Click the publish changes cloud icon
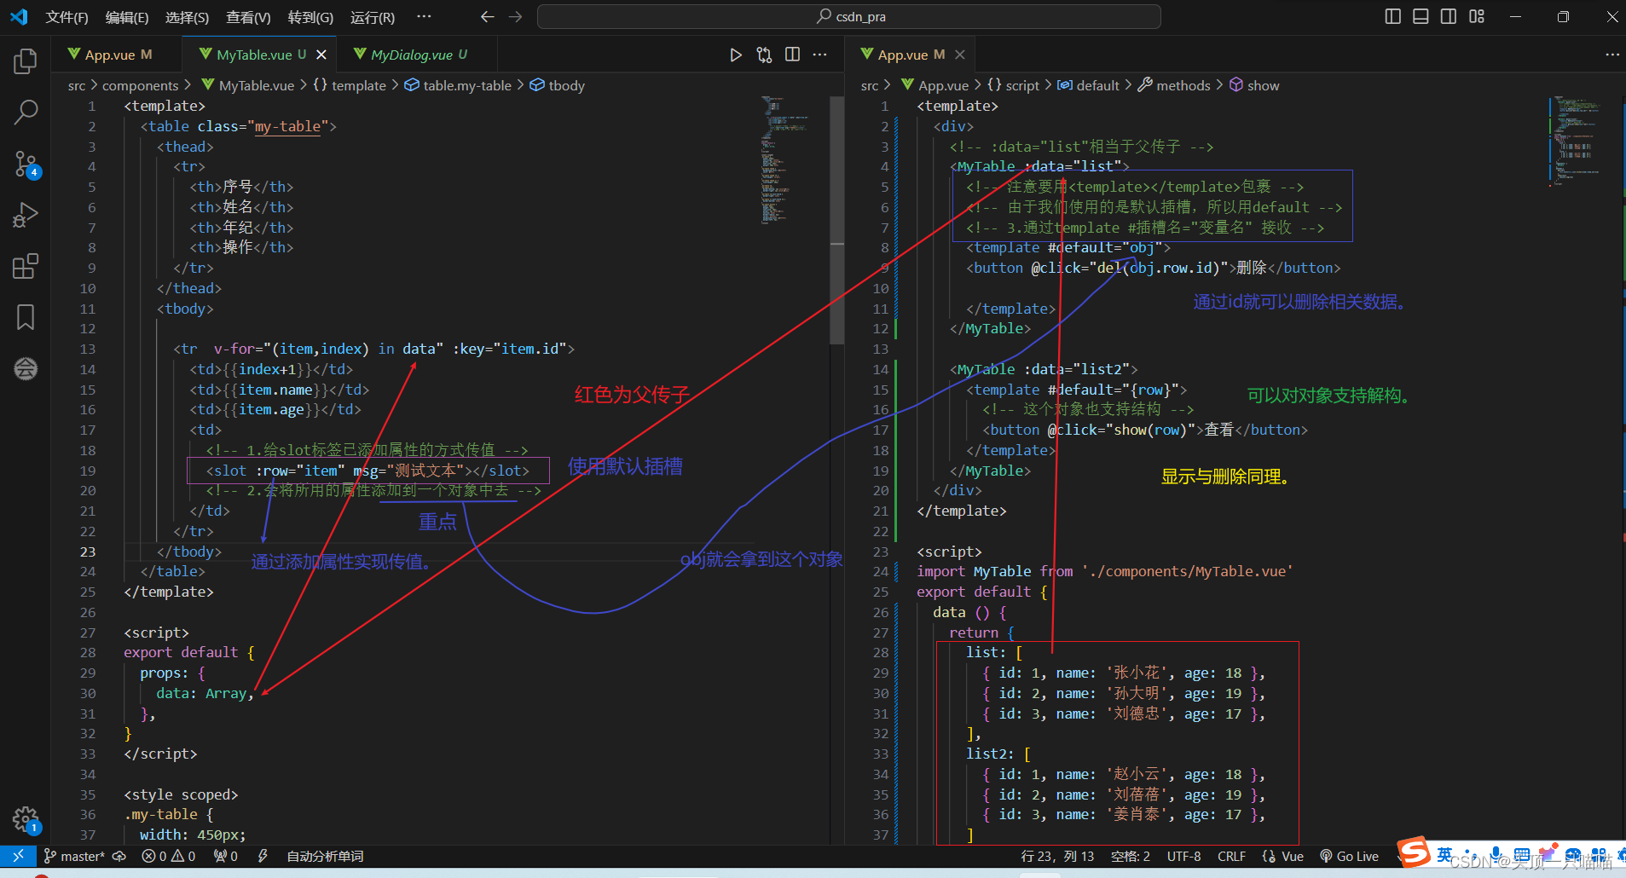Screen dimensions: 1626x878 119,856
